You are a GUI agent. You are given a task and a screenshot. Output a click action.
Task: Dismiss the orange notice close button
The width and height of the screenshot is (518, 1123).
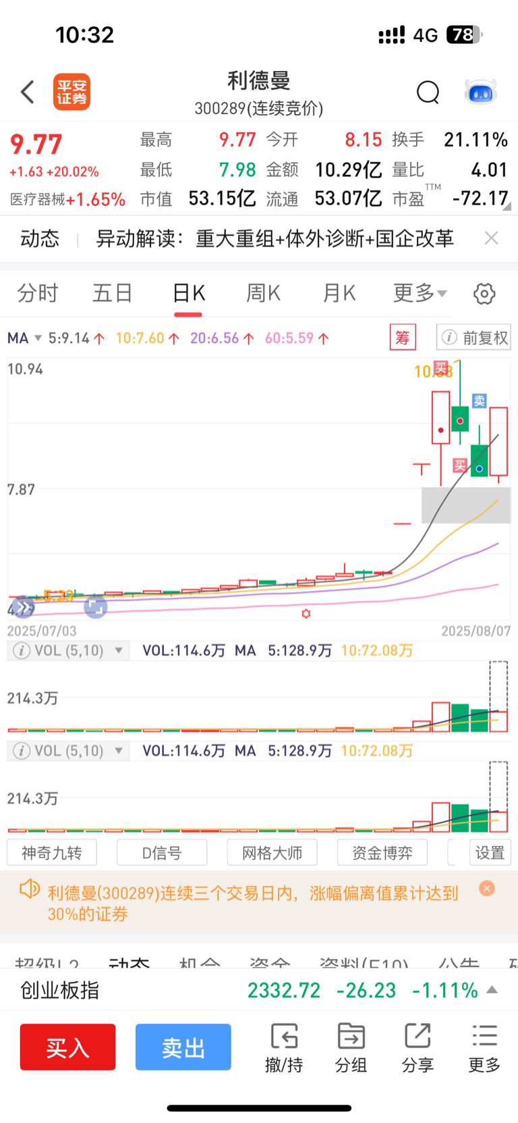click(487, 888)
